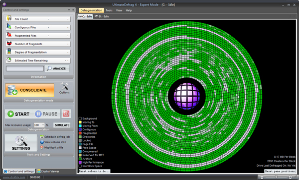The image size is (299, 180).
Task: Click the Directories green color swatch
Action: (80, 137)
